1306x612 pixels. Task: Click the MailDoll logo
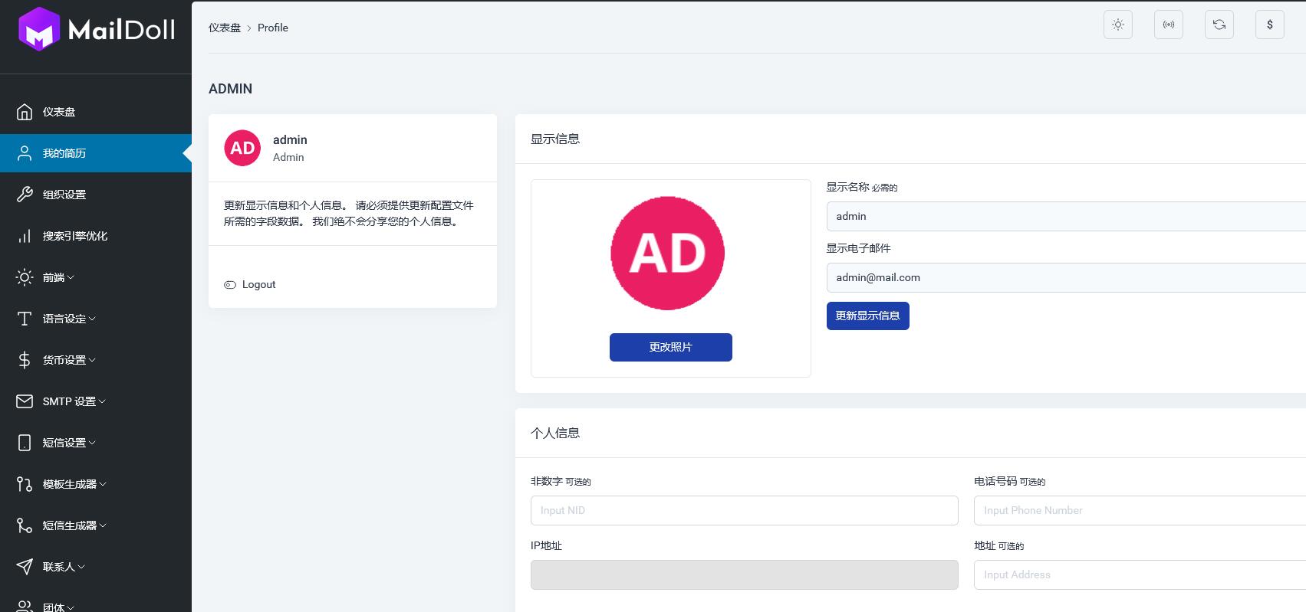point(96,30)
